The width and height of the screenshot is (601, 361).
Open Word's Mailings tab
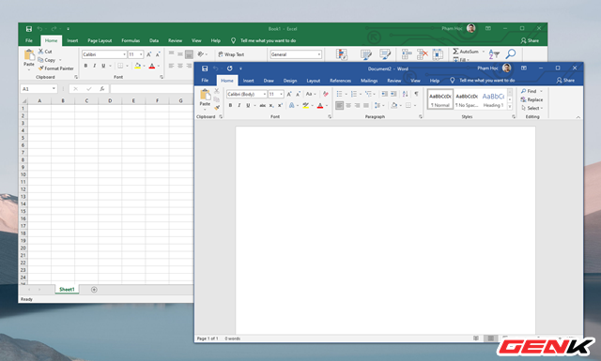pos(369,81)
